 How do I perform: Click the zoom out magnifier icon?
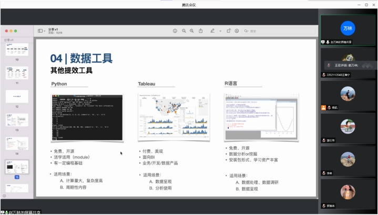point(183,31)
